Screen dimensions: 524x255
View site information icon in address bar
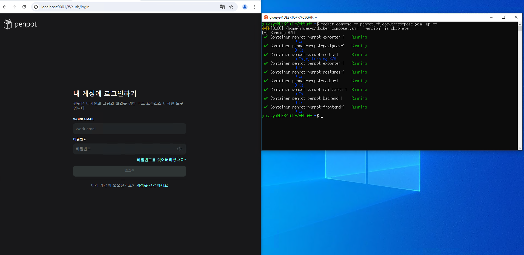pyautogui.click(x=36, y=7)
